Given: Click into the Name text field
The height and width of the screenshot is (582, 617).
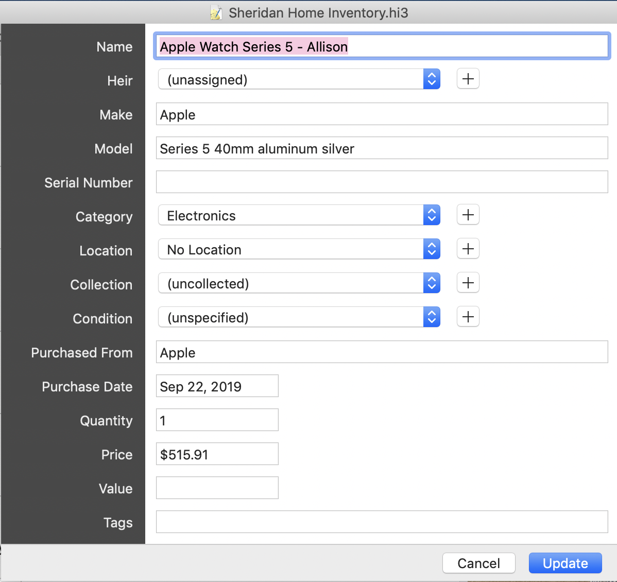Looking at the screenshot, I should [381, 46].
